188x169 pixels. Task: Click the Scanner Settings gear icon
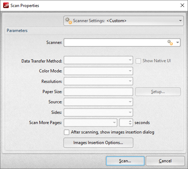(69, 21)
